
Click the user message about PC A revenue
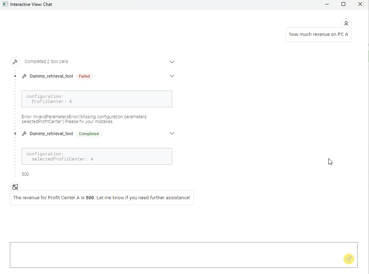coord(318,34)
